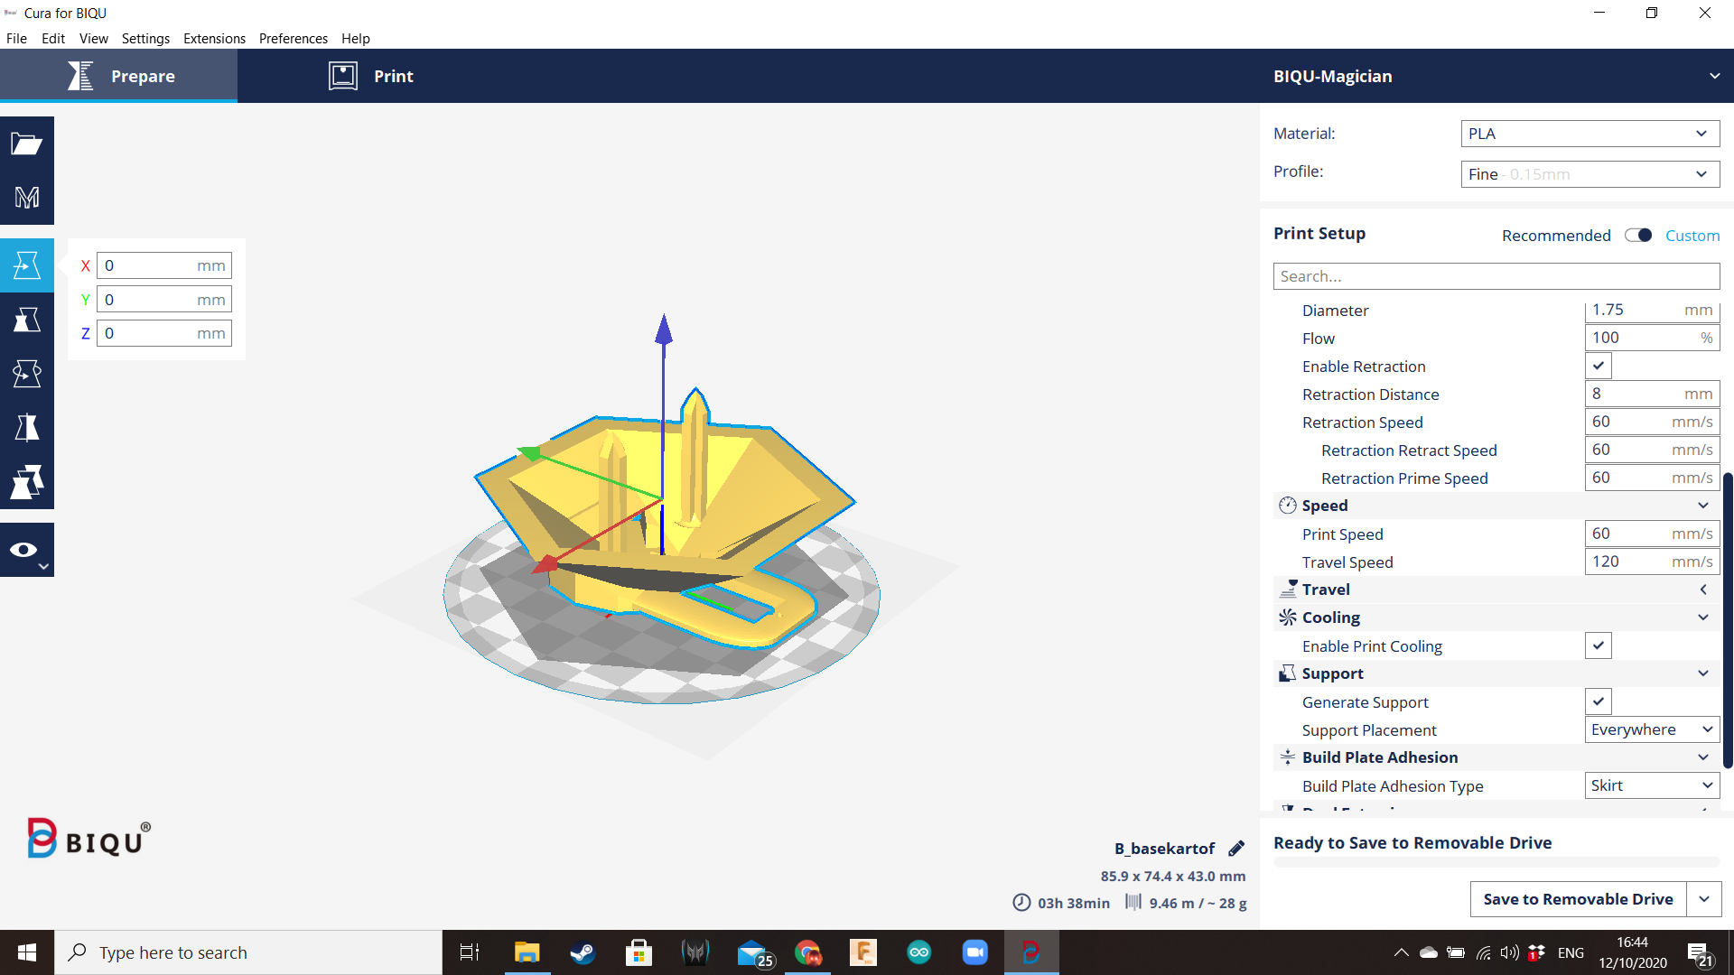The height and width of the screenshot is (975, 1734).
Task: Open the view mode eye icon
Action: 26,550
